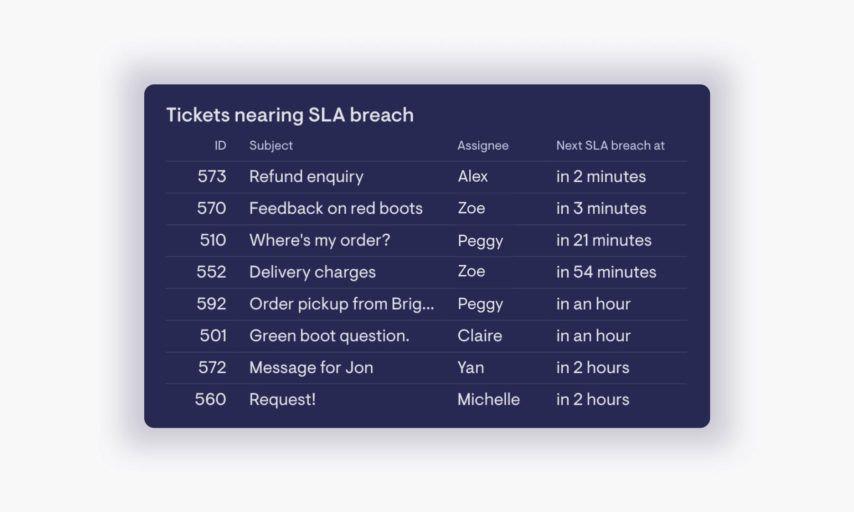
Task: Click the Request! ticket subject
Action: click(282, 399)
